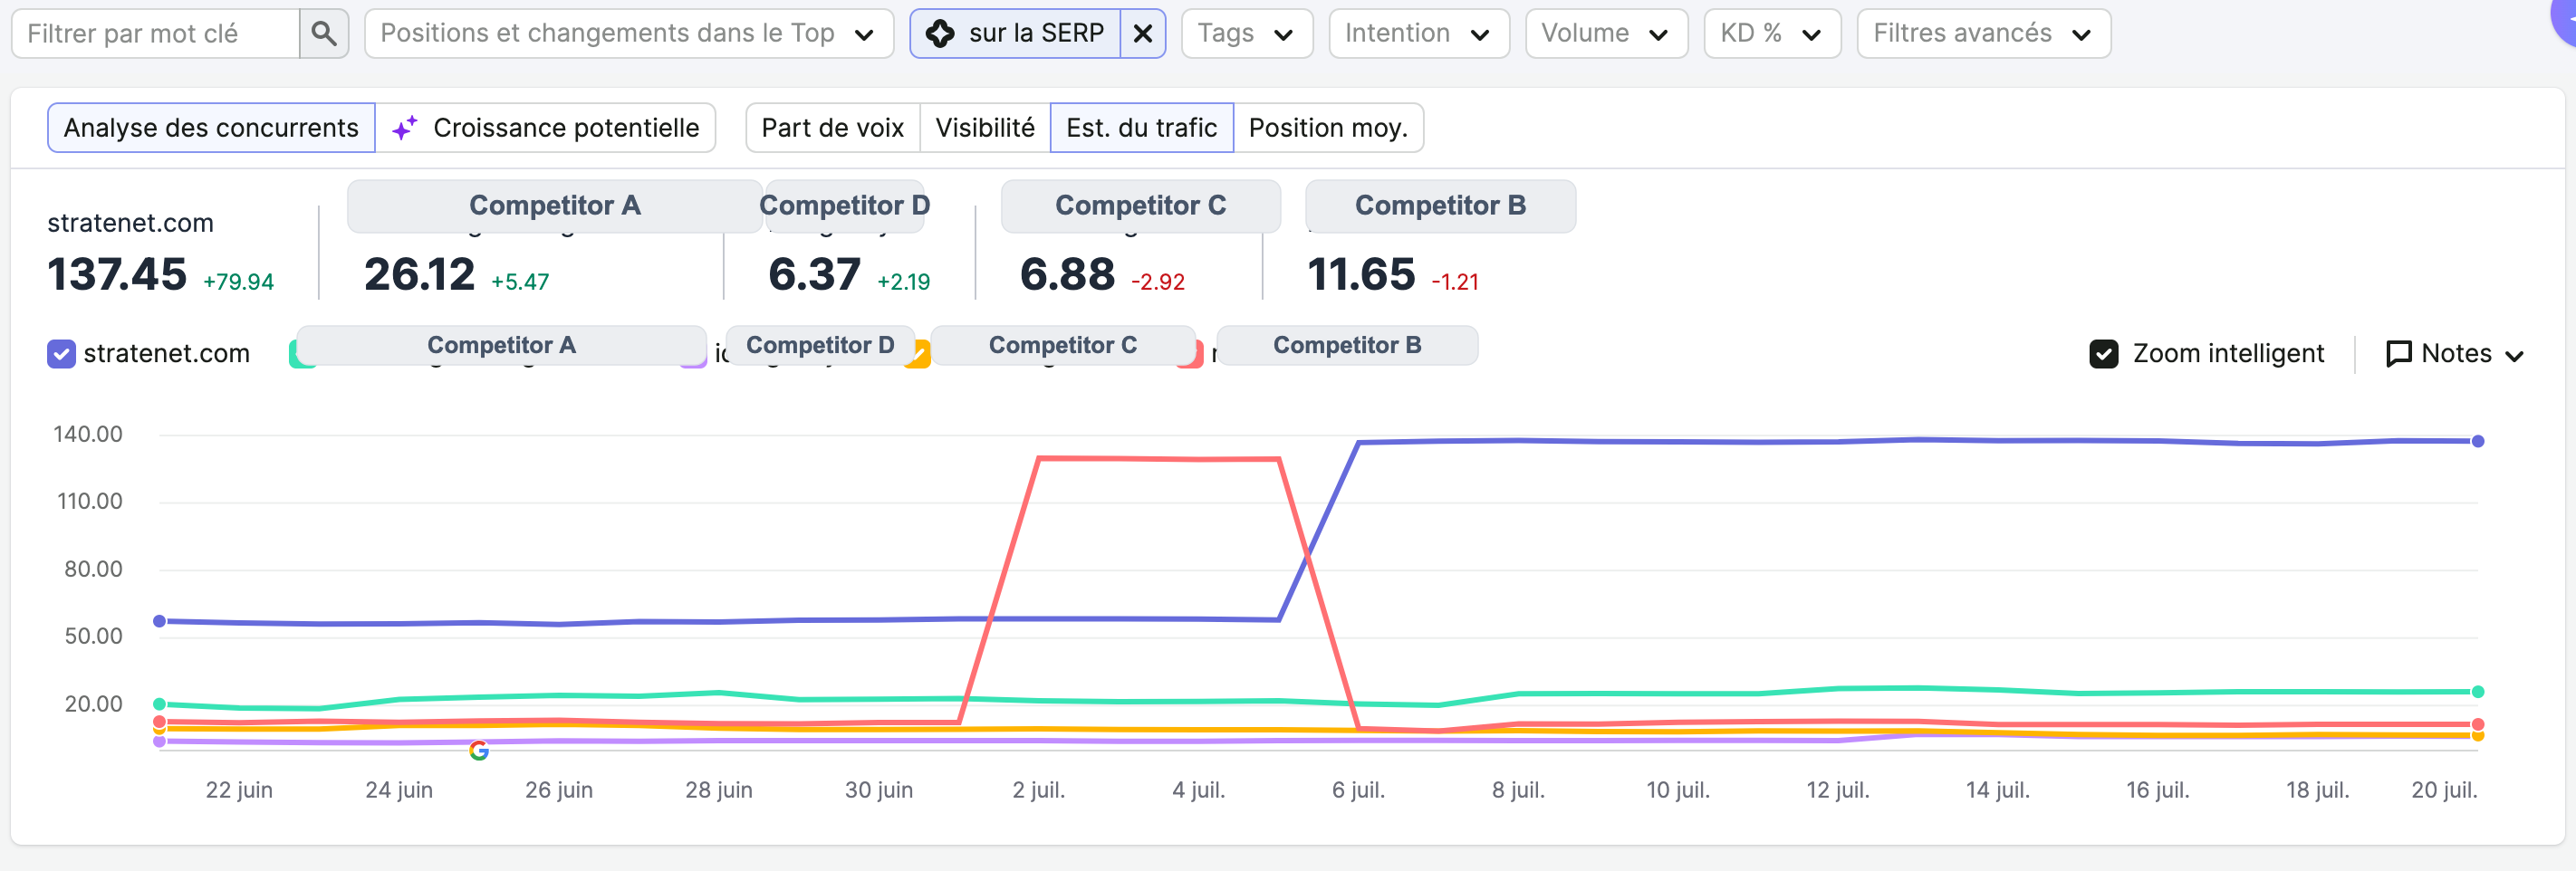Click the '140.00' y-axis label
The height and width of the screenshot is (871, 2576).
[x=88, y=434]
